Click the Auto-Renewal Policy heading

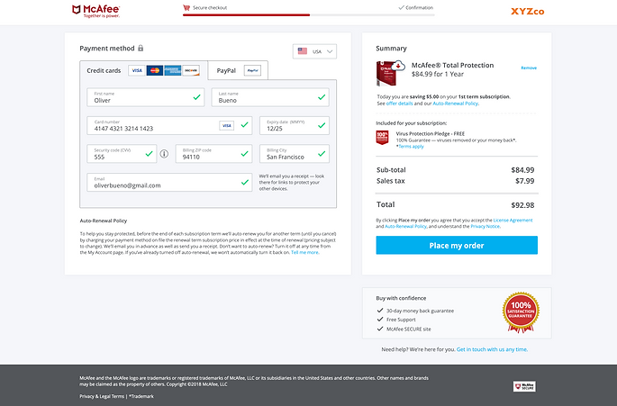103,221
